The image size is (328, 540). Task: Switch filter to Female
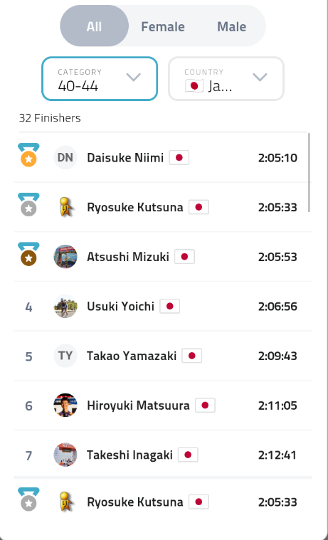point(163,26)
